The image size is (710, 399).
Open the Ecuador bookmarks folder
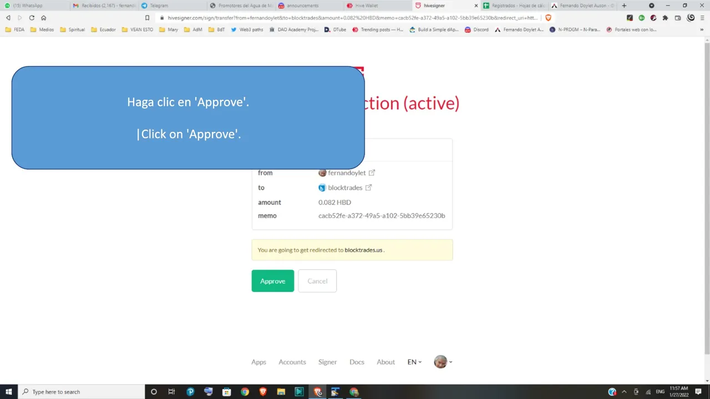(x=104, y=29)
